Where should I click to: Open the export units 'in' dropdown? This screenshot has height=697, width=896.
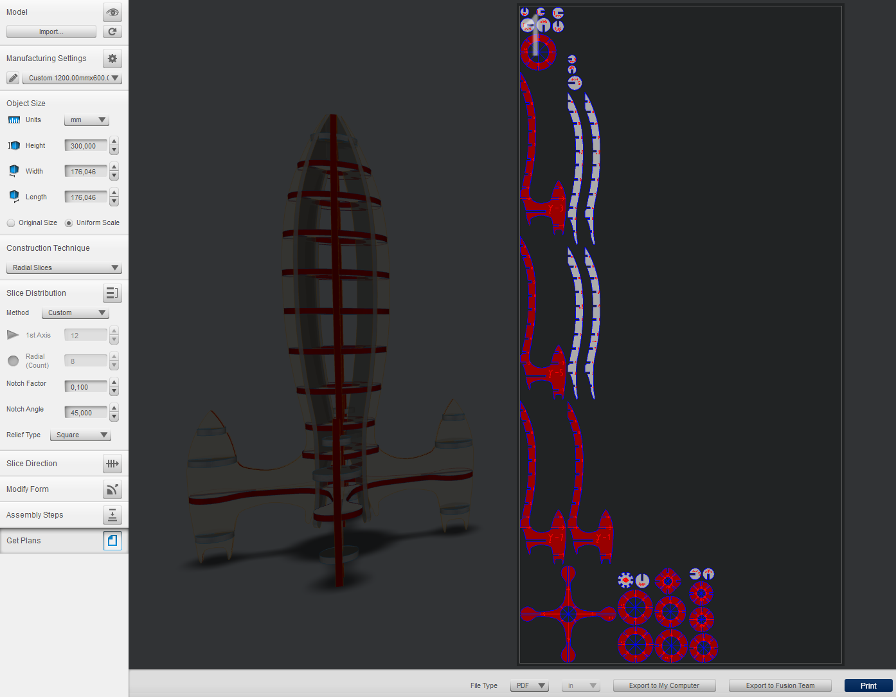[x=581, y=685]
